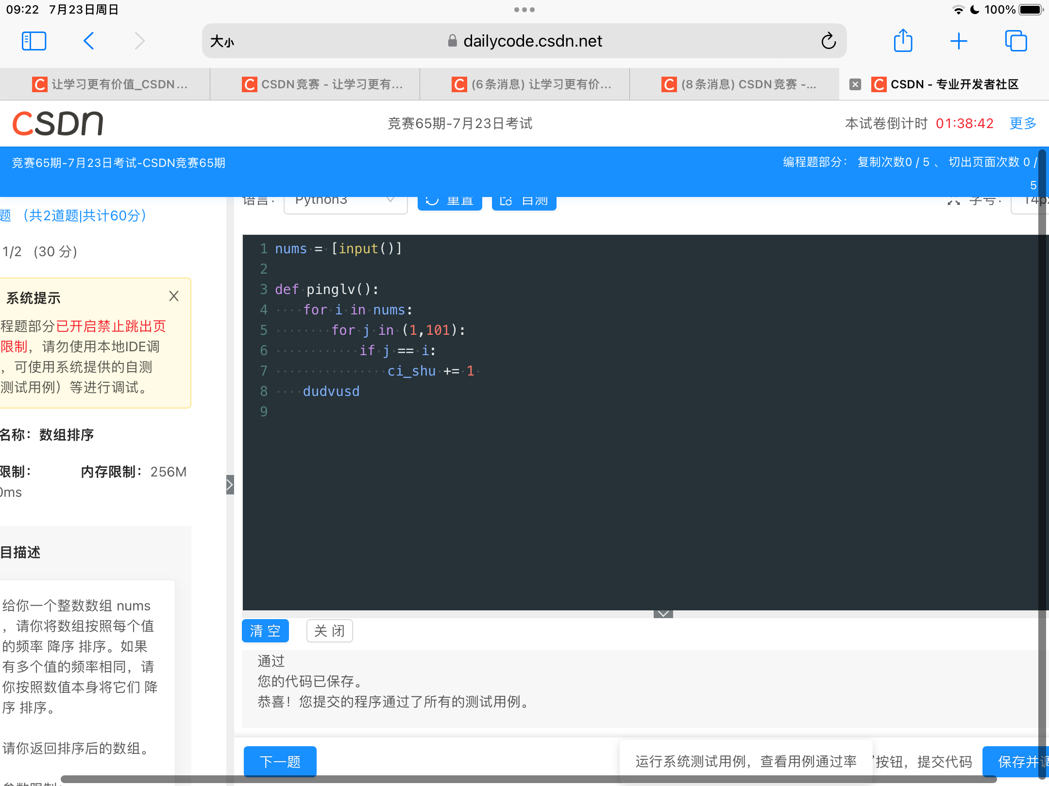Open the Safari share sheet icon
1049x786 pixels.
point(903,41)
